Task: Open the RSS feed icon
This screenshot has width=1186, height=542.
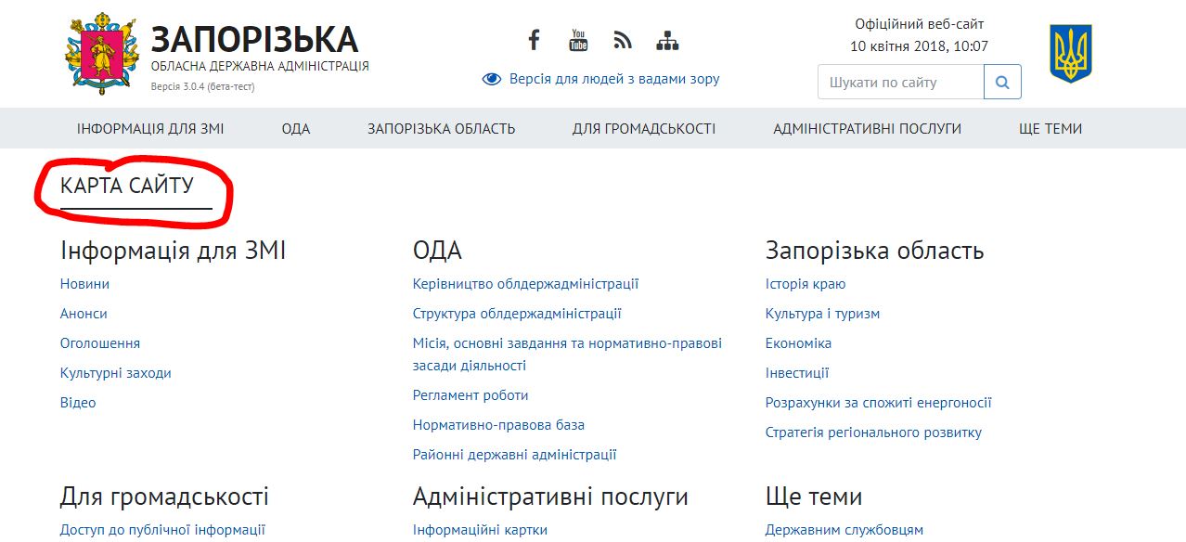Action: 623,40
